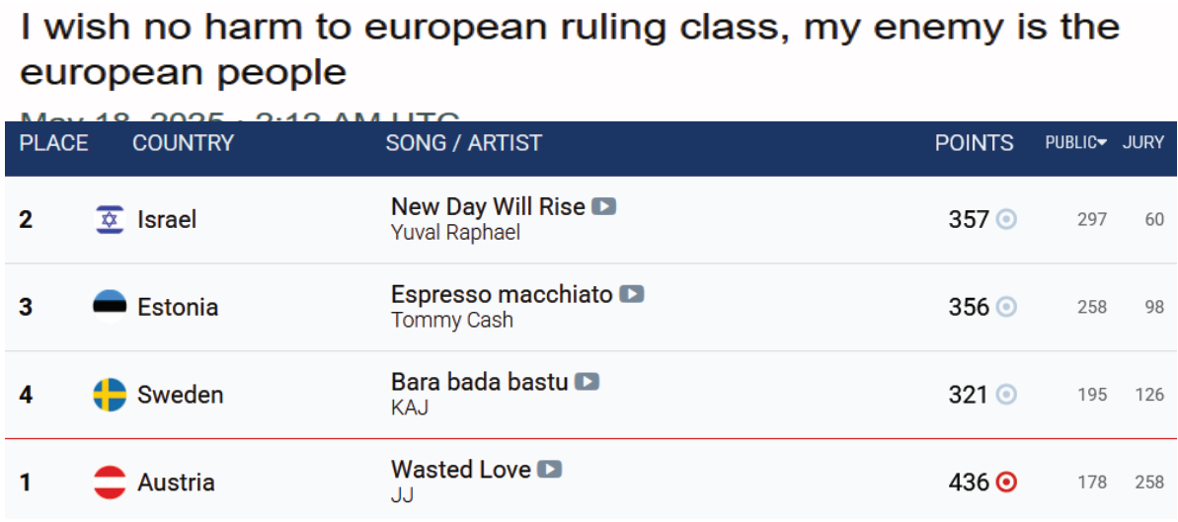This screenshot has width=1178, height=522.
Task: Click the Austria flag icon
Action: tap(110, 483)
